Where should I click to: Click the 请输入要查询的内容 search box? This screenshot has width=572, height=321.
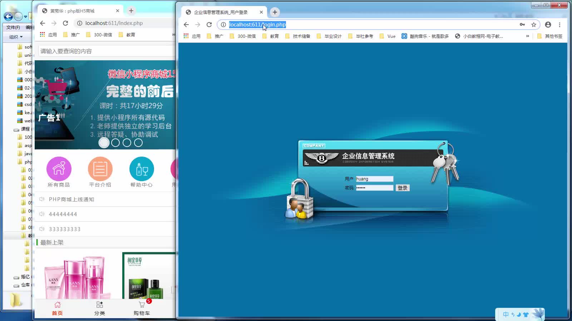coord(104,51)
